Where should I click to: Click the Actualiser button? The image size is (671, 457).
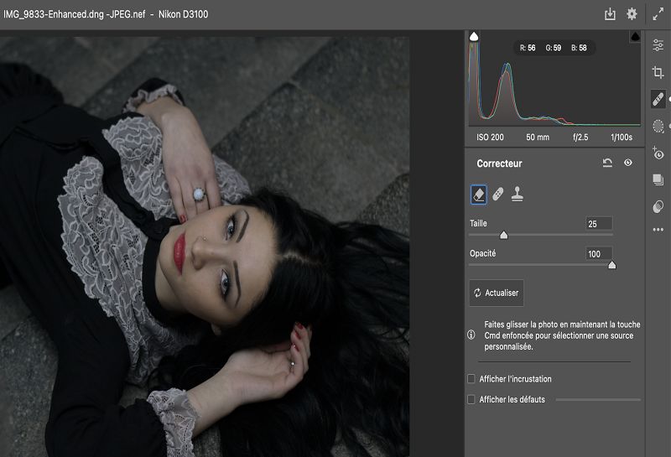[x=497, y=293]
